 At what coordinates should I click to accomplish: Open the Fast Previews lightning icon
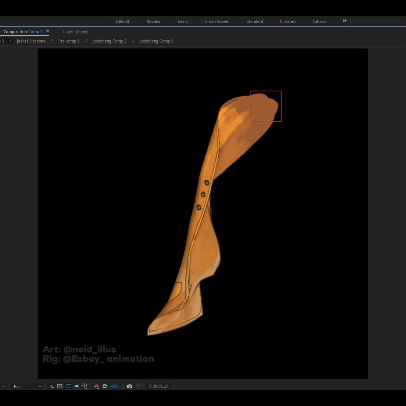(51, 386)
